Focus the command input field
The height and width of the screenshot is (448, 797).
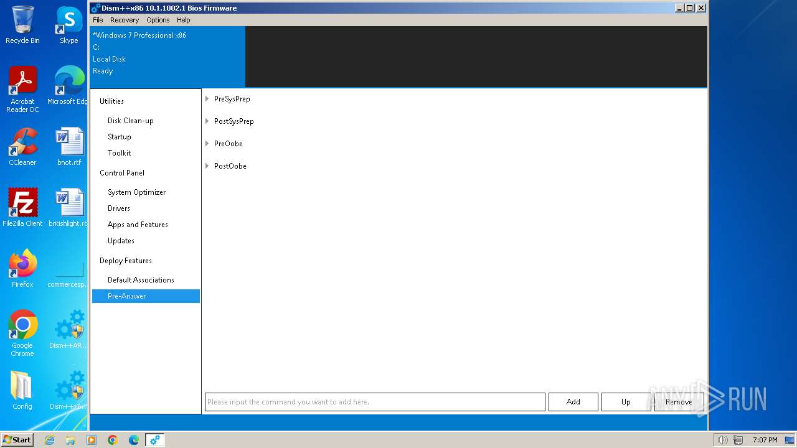coord(375,402)
